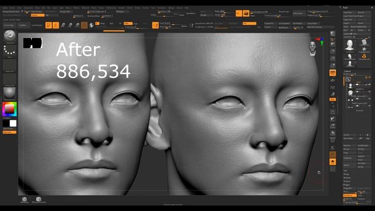375x211 pixels.
Task: Toggle the Zsub button
Action: [x=135, y=23]
